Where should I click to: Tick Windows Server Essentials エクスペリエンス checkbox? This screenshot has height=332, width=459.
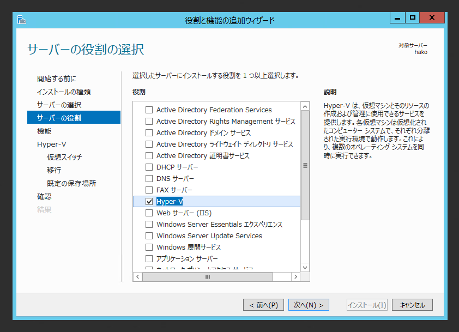(x=149, y=224)
